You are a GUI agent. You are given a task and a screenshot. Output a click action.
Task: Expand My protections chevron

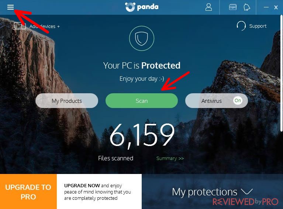[x=247, y=192]
